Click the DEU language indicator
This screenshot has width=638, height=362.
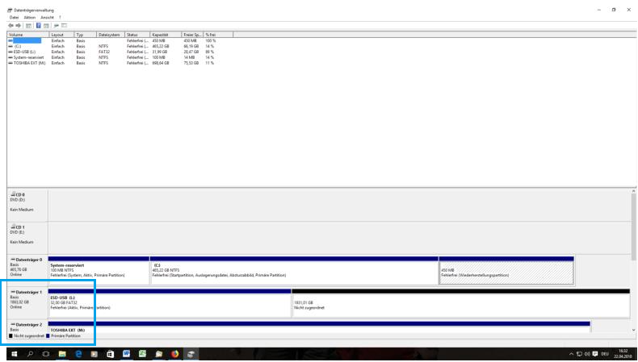click(605, 354)
